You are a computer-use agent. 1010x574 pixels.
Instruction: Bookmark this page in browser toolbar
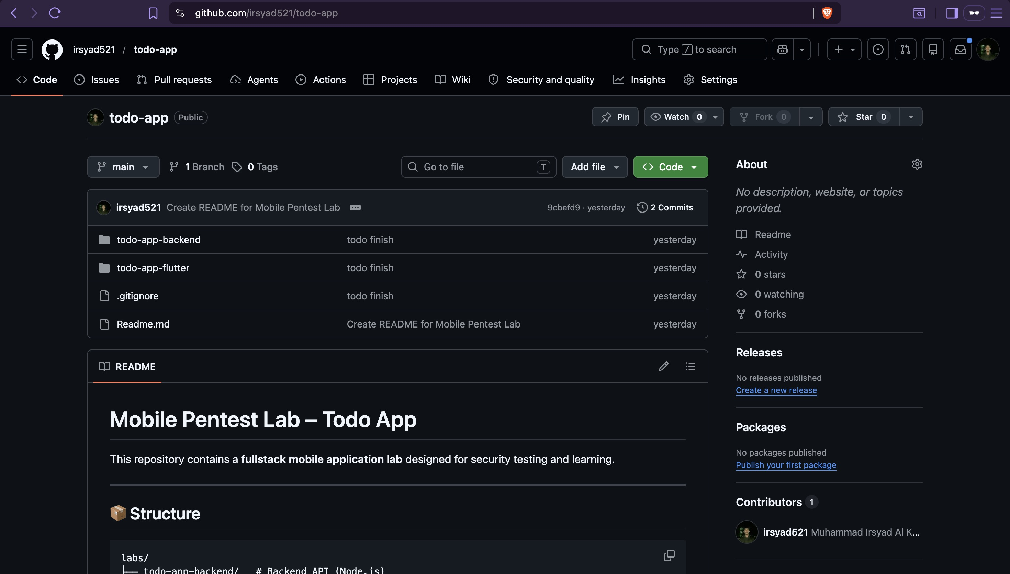tap(153, 13)
